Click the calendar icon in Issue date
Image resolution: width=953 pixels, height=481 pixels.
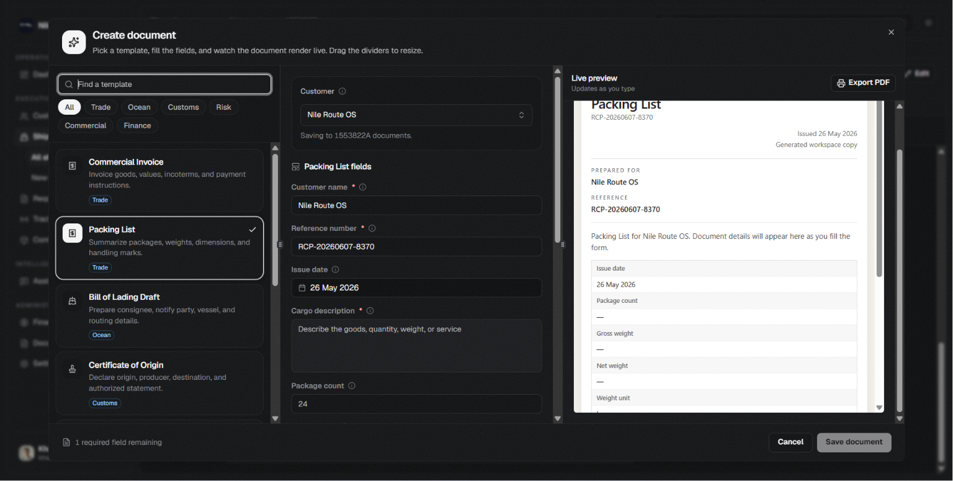tap(302, 288)
